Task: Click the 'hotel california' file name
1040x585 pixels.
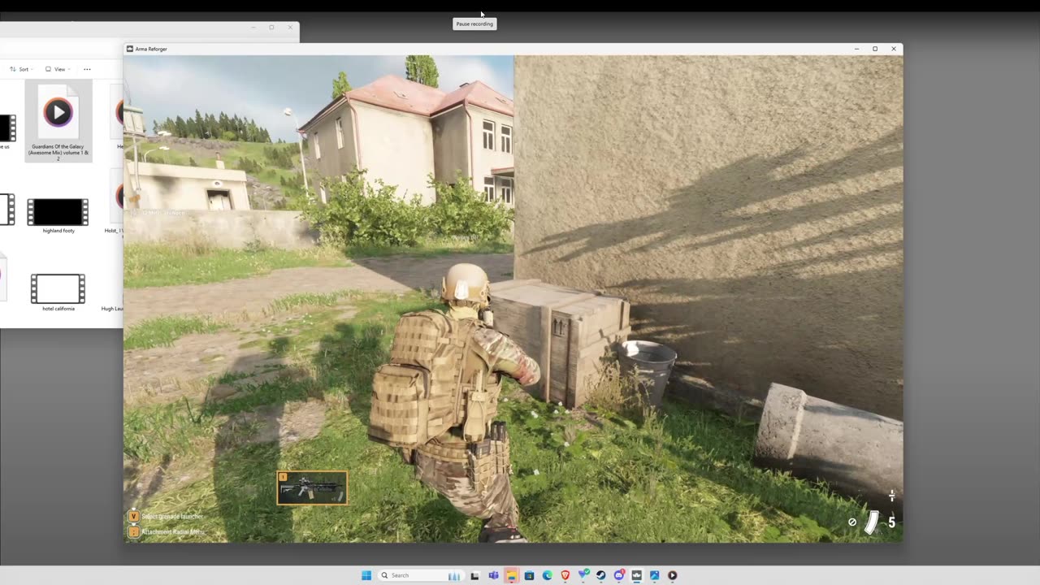Action: (x=58, y=309)
